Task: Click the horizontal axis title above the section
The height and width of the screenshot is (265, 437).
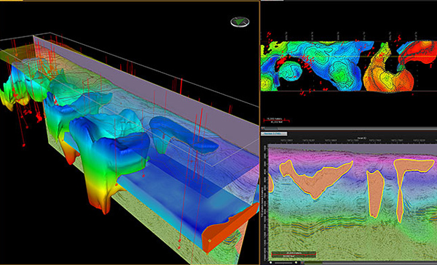Action: point(361,138)
